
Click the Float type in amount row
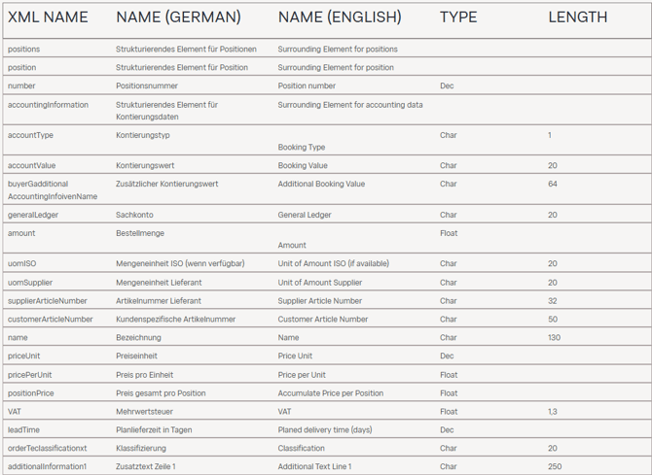449,233
